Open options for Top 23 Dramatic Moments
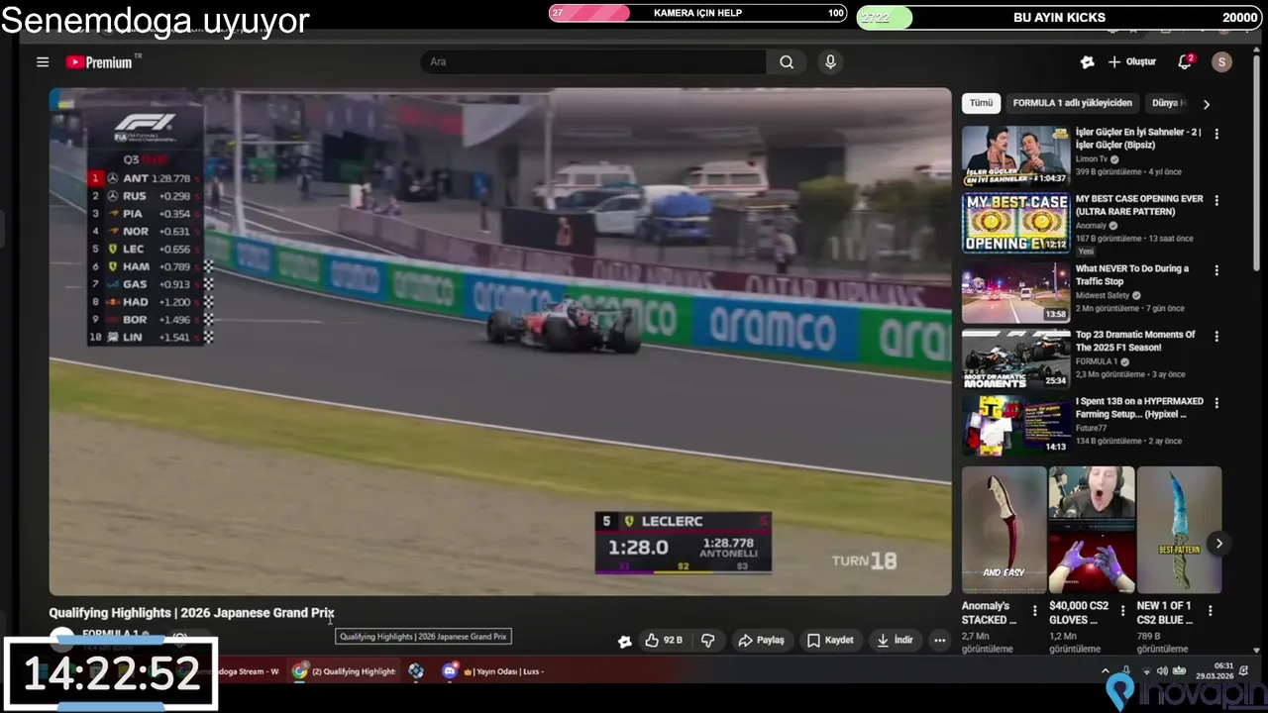This screenshot has width=1268, height=713. (1216, 337)
